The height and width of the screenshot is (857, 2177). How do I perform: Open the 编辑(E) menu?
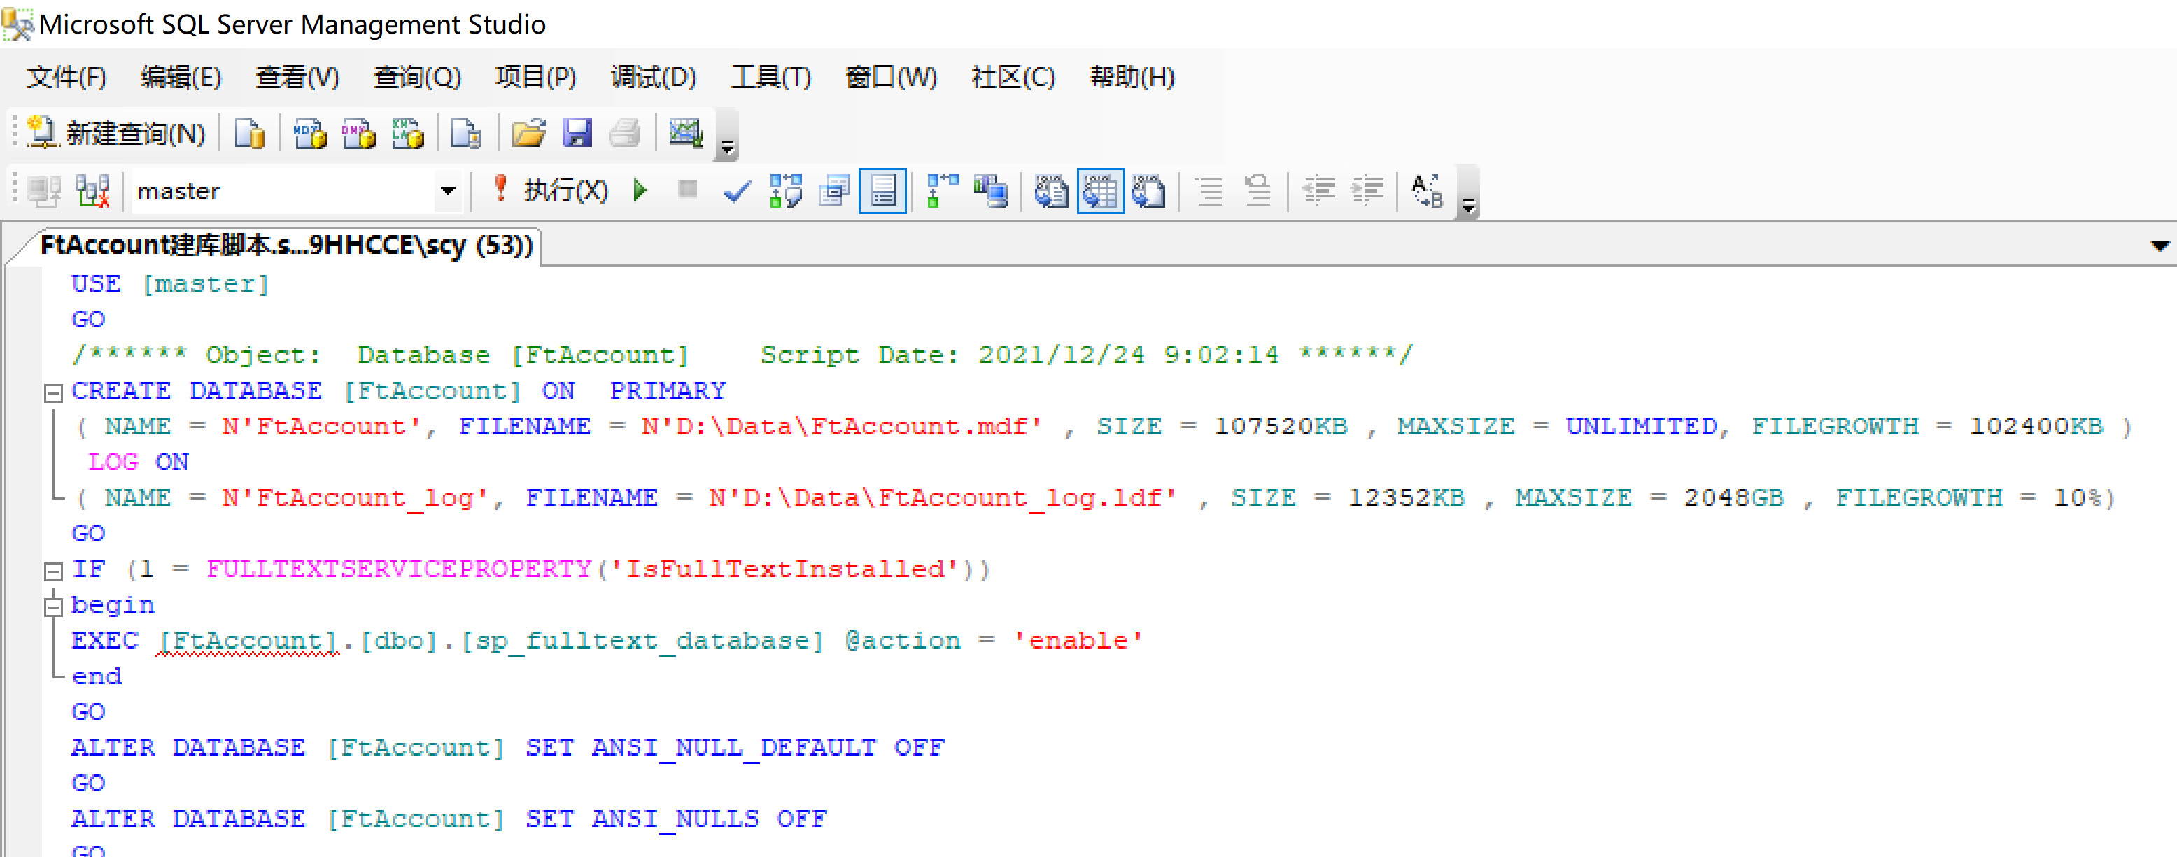pyautogui.click(x=181, y=77)
